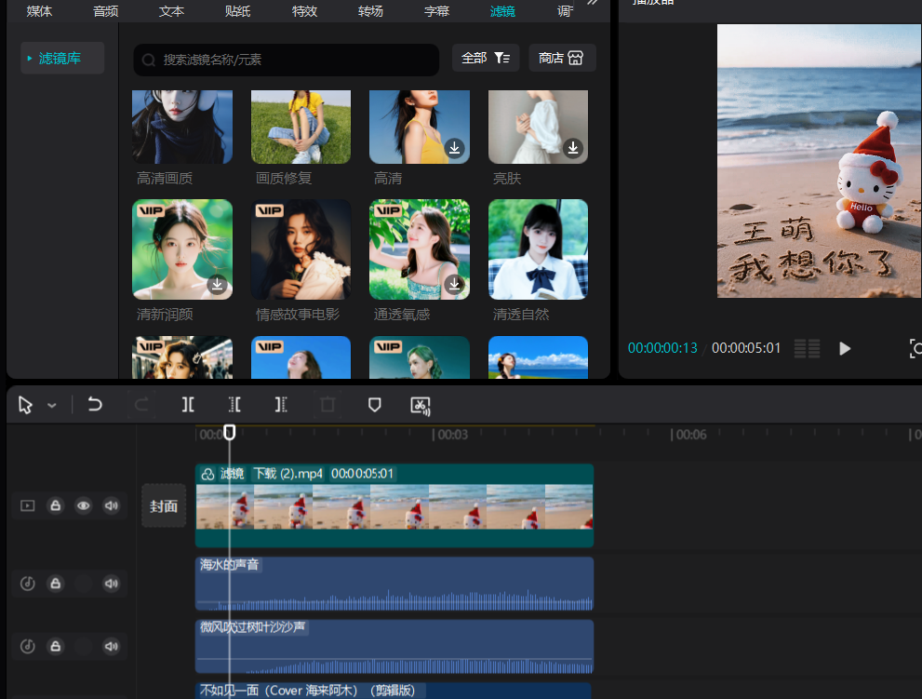Click the video track type icon
922x699 pixels.
[28, 505]
